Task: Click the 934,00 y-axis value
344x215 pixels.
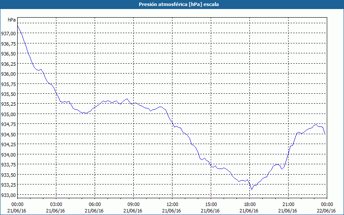Action: [8, 154]
